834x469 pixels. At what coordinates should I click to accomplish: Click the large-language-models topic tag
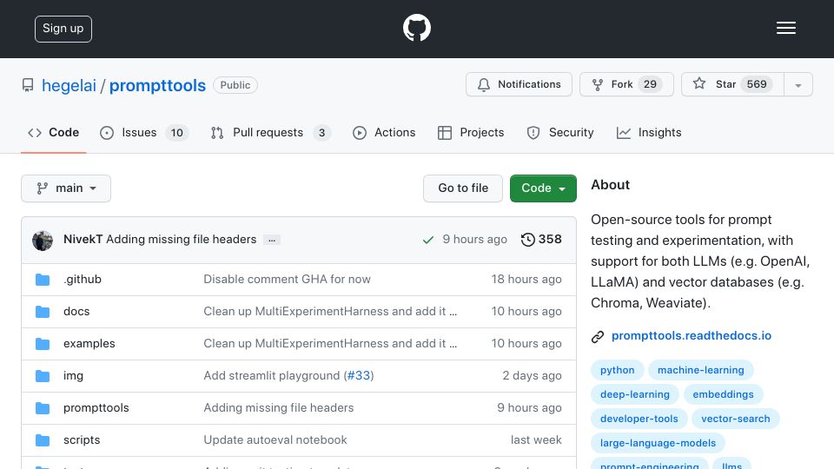coord(658,443)
